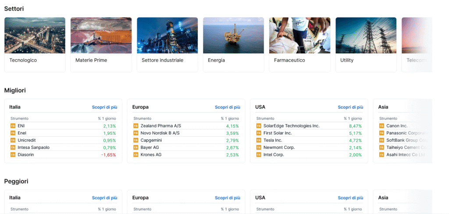Select Zealand Pharma A/S stock name
The width and height of the screenshot is (449, 214).
click(x=161, y=126)
